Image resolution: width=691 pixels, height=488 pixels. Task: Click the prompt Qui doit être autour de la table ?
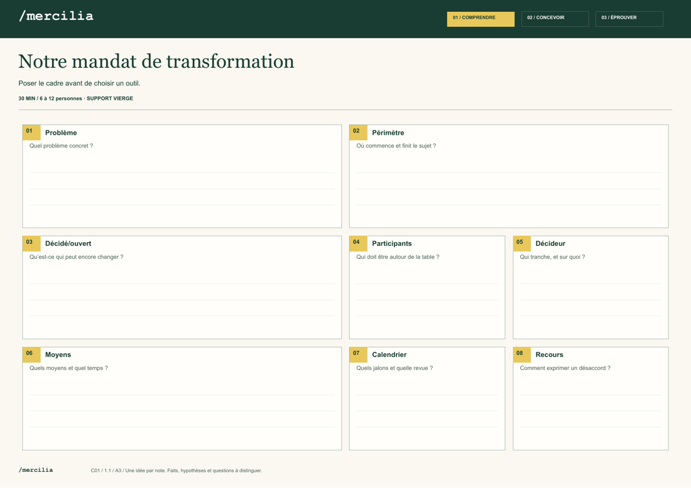click(398, 257)
